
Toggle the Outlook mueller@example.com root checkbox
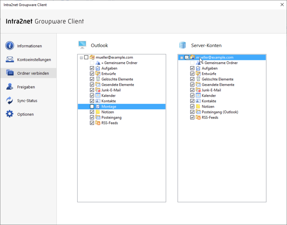coord(86,57)
